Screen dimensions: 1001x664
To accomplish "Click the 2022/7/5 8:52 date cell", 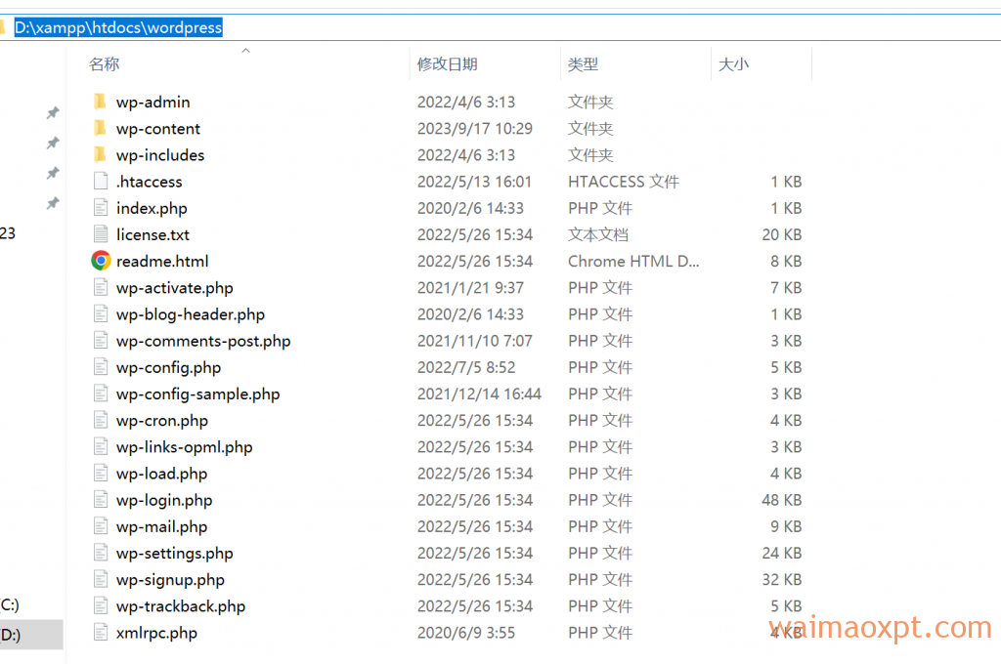I will [x=466, y=367].
